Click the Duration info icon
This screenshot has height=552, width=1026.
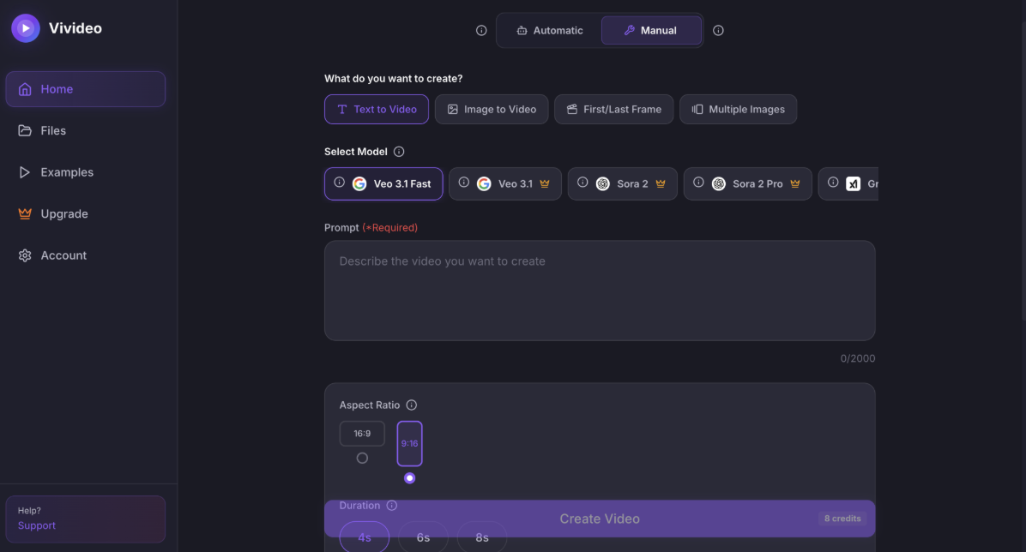392,506
